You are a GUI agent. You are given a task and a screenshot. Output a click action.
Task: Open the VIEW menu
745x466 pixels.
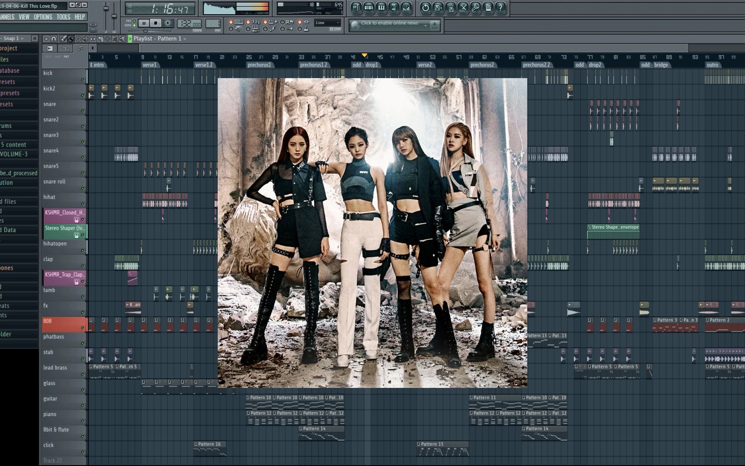(24, 17)
